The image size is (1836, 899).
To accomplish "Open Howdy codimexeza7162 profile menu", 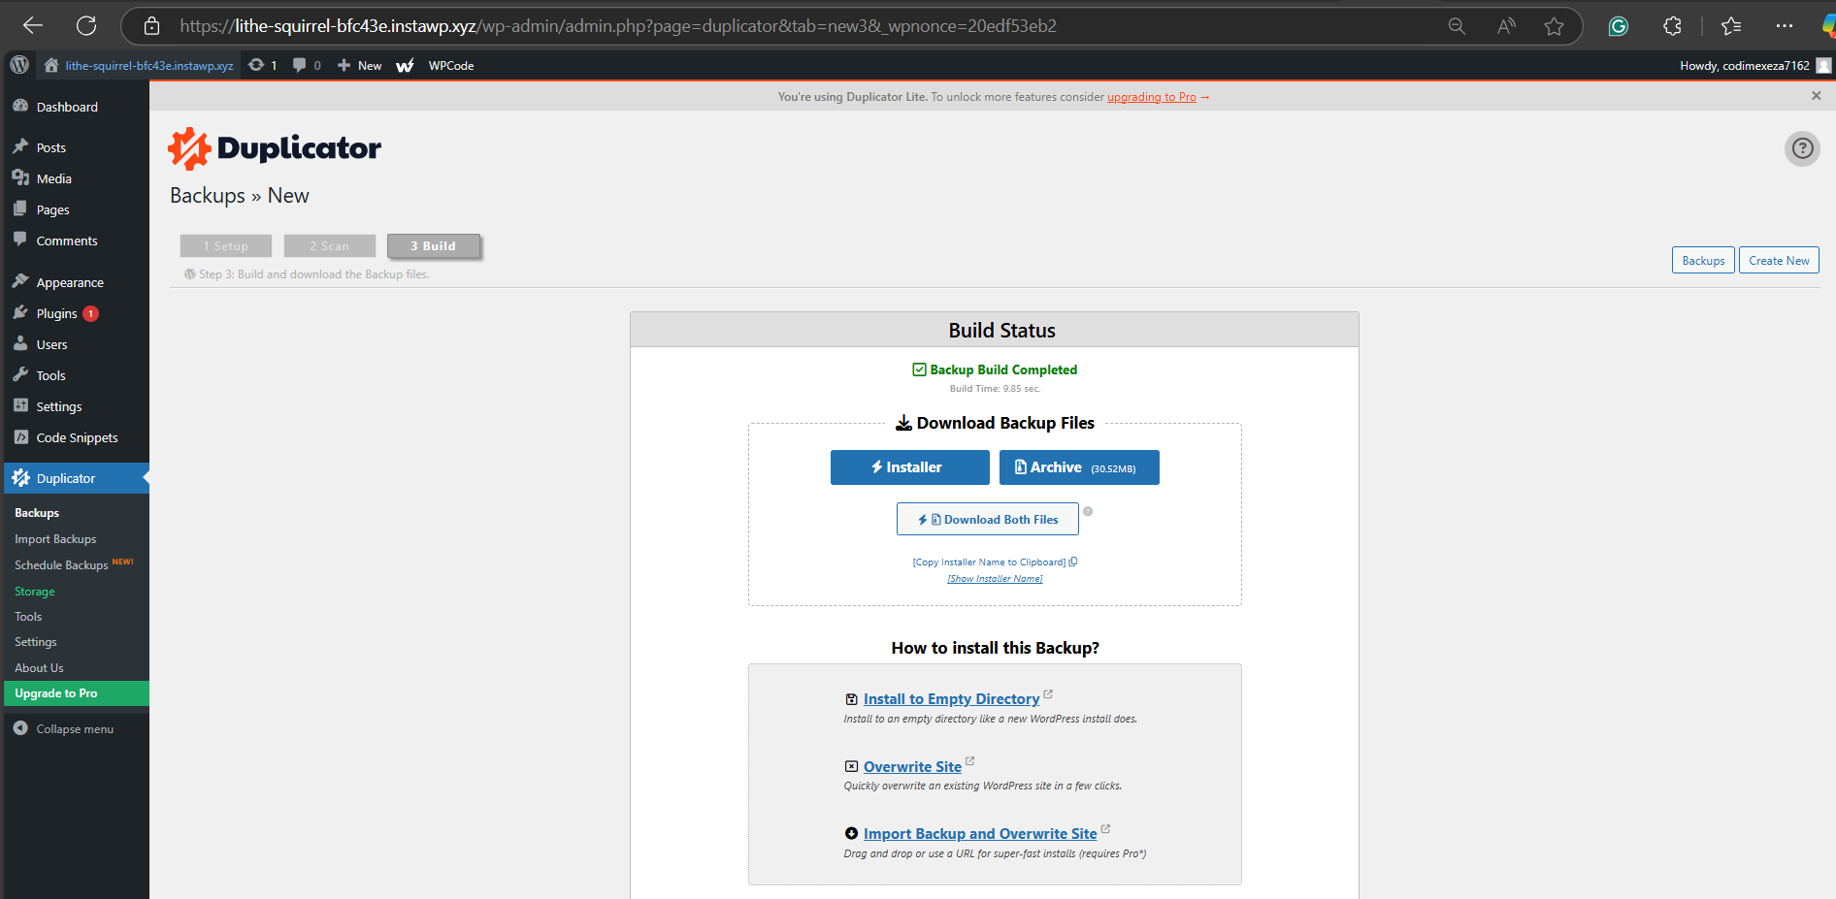I will 1754,65.
